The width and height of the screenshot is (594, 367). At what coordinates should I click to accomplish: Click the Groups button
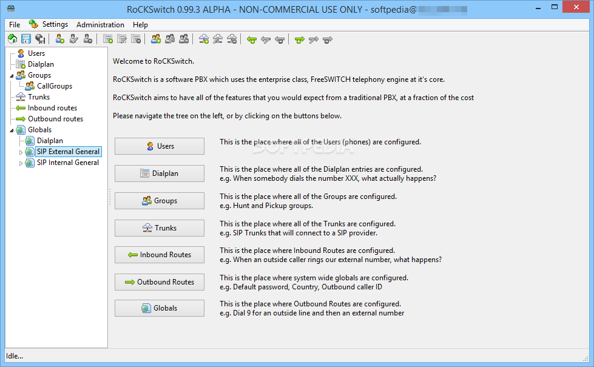[x=160, y=201]
